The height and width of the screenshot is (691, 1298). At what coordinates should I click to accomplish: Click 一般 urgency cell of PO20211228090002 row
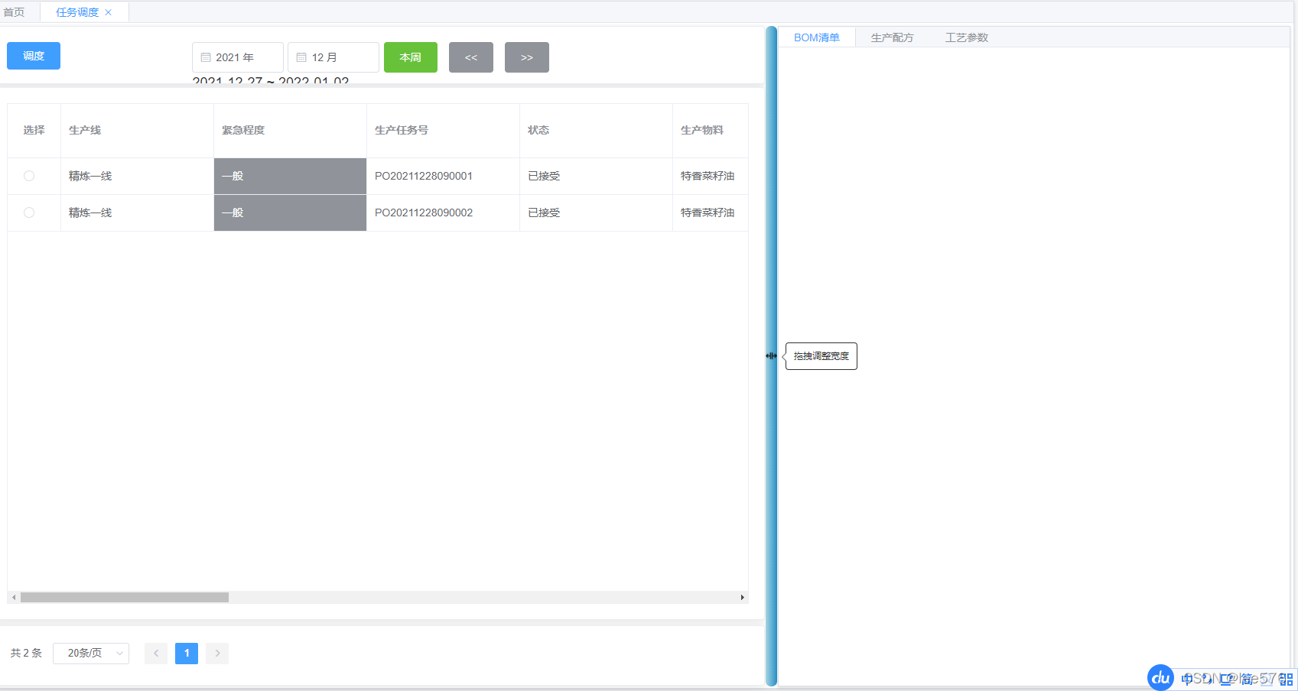[x=290, y=212]
